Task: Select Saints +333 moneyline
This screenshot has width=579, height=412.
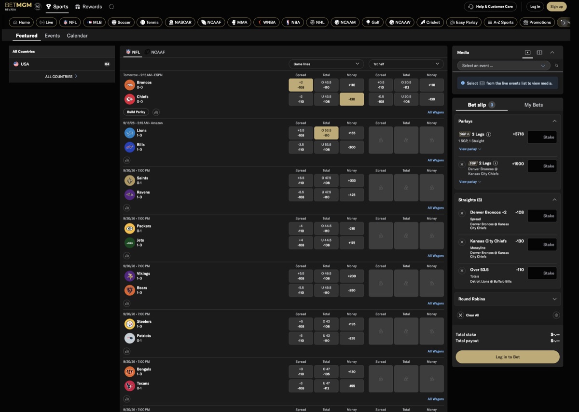Action: (352, 180)
